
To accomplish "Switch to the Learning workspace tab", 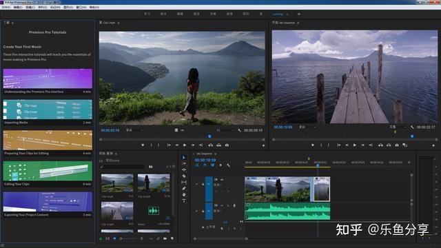I will 278,14.
